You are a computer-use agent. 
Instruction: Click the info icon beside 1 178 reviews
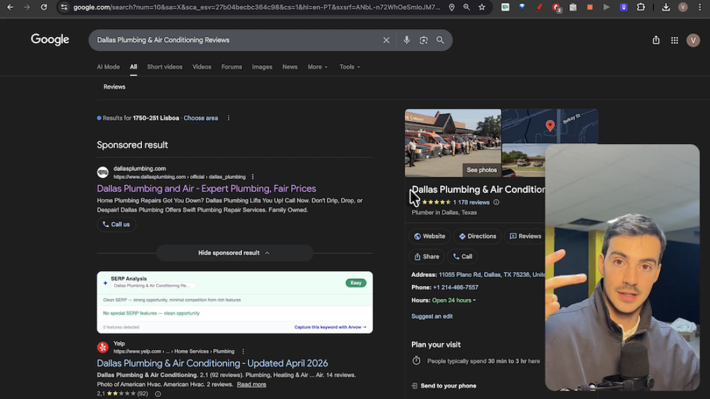pyautogui.click(x=494, y=202)
